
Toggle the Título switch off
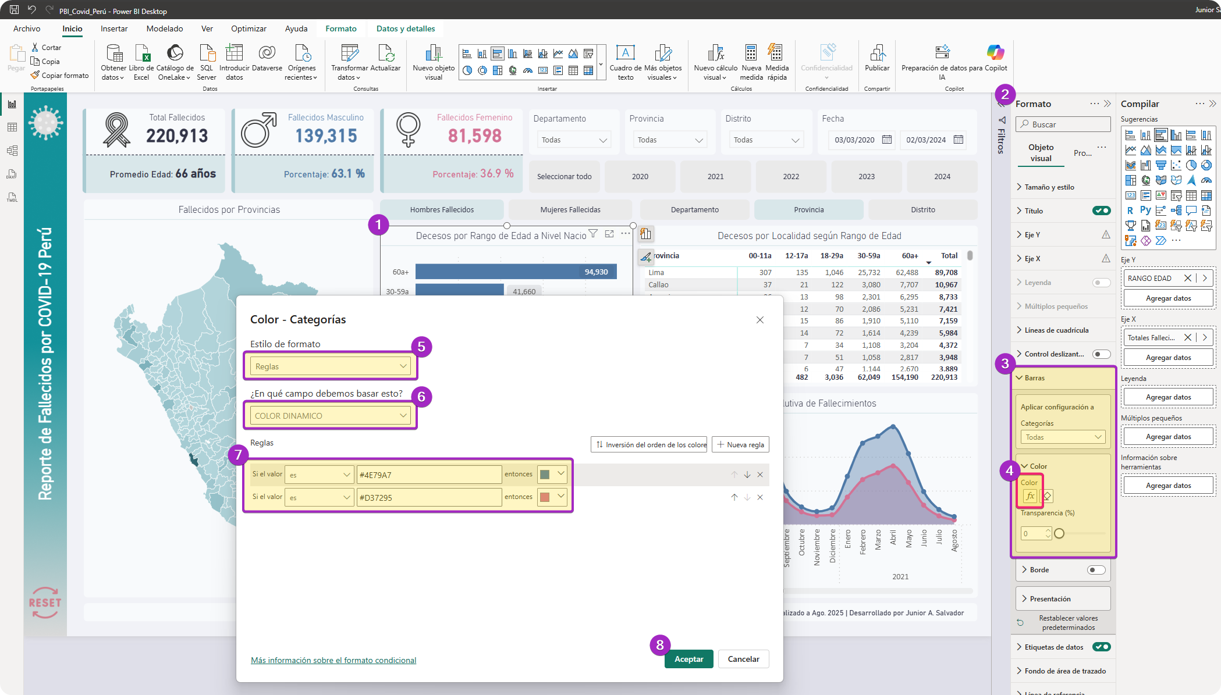1101,211
